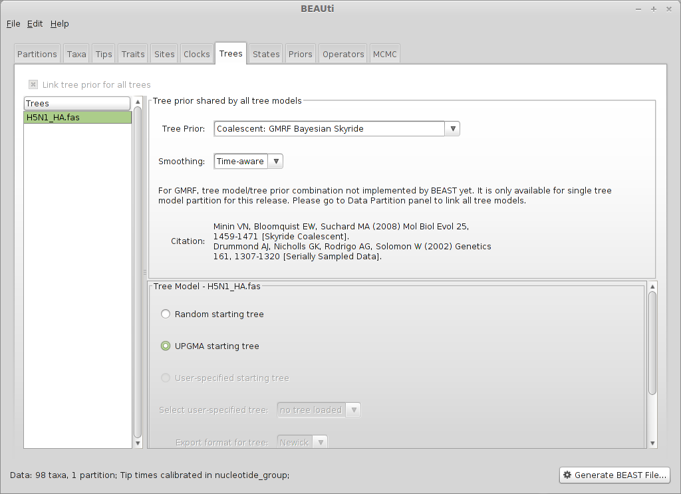Screen dimensions: 681x494
Task: Open the Newick export format dropdown
Action: pyautogui.click(x=303, y=442)
